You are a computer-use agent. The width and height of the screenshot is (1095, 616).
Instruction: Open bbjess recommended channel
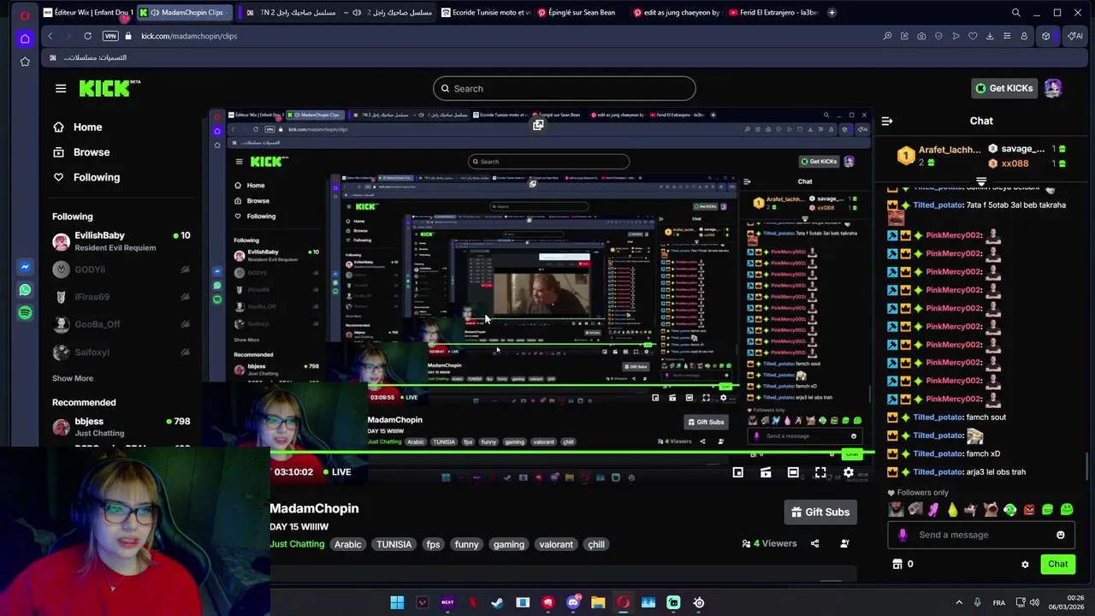(121, 427)
